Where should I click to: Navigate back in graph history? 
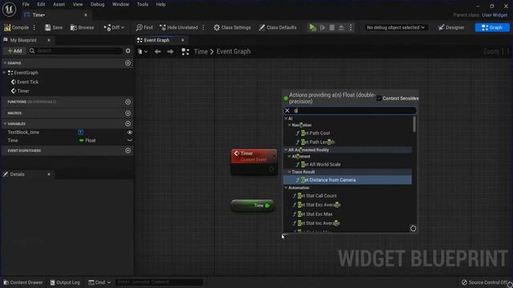tap(158, 51)
